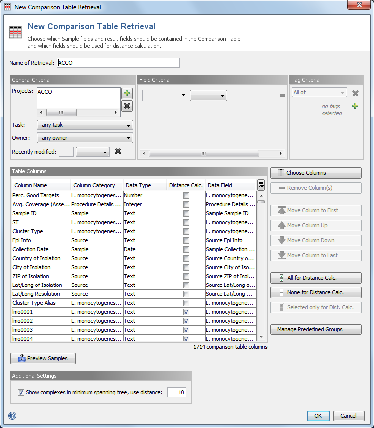Open the table column configuration icon

[x=261, y=185]
